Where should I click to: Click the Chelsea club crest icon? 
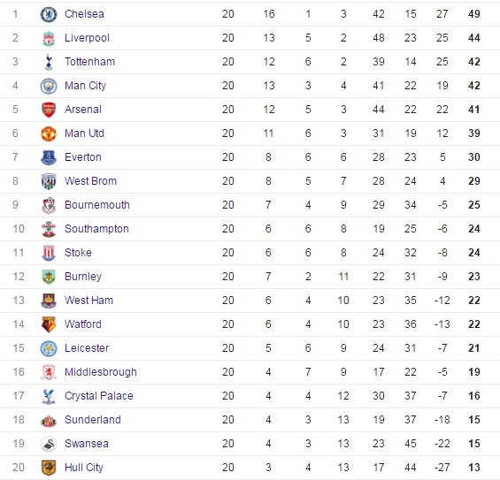point(49,14)
